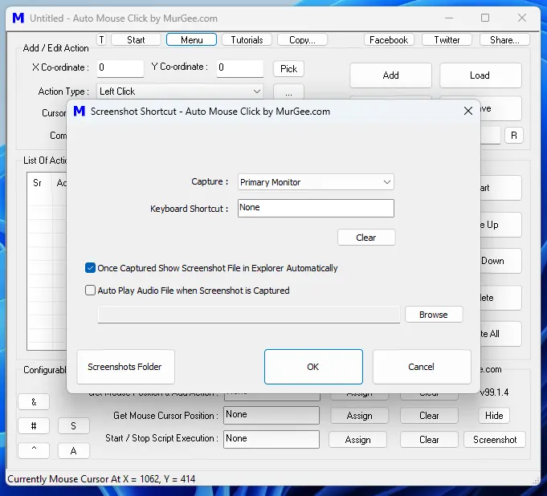547x496 pixels.
Task: Cancel the Screenshot Shortcut dialog
Action: coord(422,367)
